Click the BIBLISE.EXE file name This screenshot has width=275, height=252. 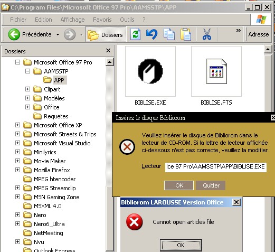click(x=150, y=102)
